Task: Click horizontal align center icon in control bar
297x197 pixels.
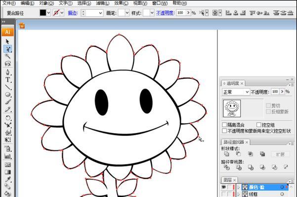Action: tap(236, 13)
